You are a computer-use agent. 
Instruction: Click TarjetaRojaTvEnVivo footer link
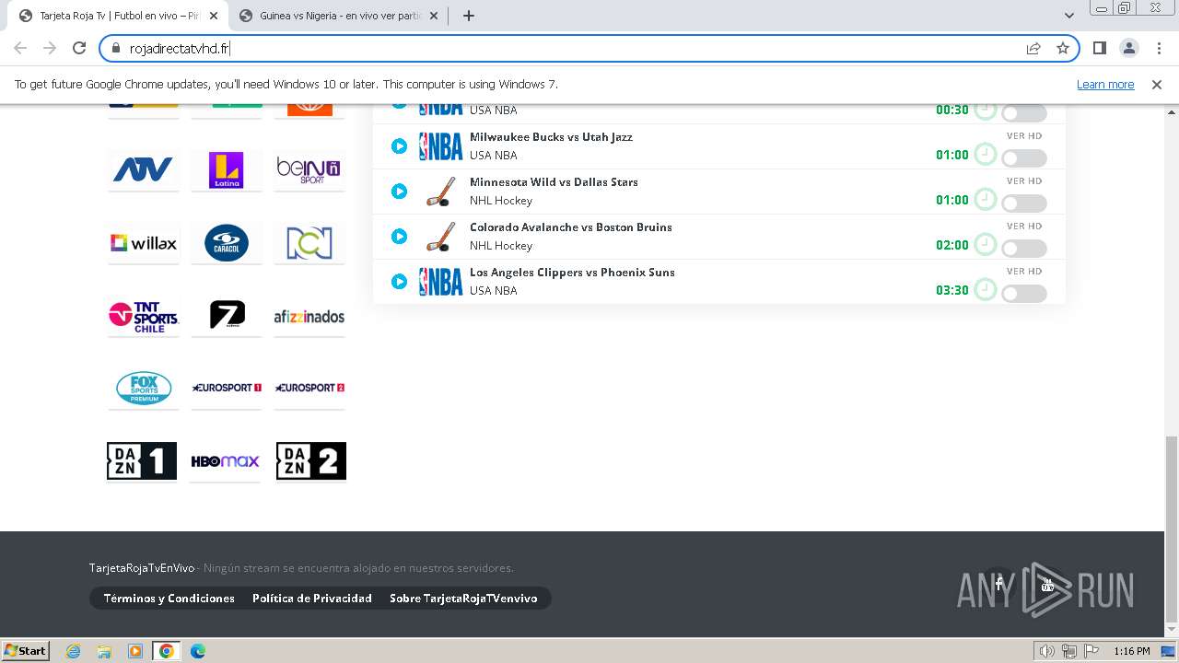point(142,568)
